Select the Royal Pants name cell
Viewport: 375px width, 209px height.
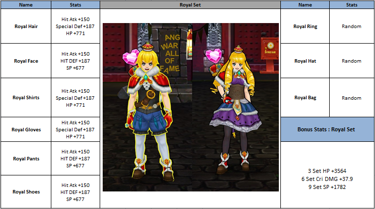coord(26,158)
